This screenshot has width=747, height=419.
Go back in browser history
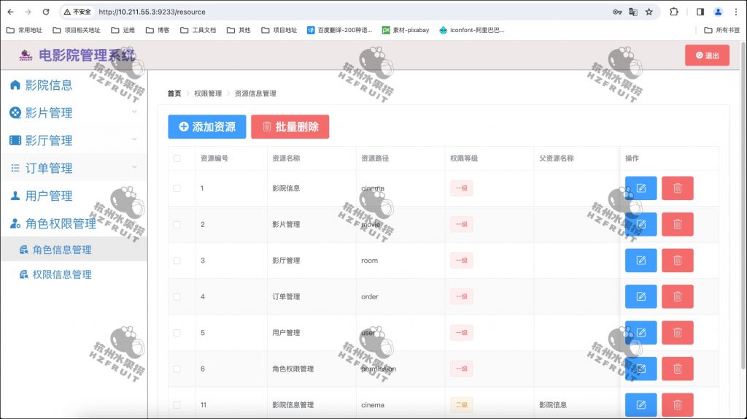[10, 12]
